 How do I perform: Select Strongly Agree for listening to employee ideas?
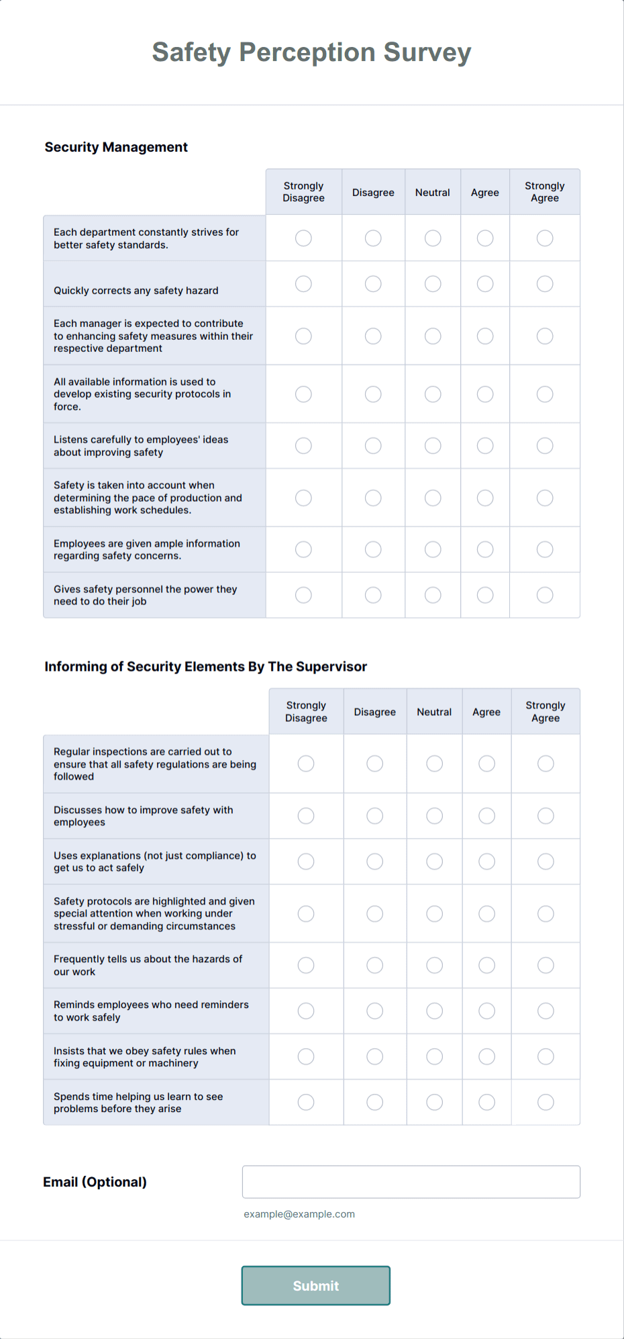pos(544,445)
